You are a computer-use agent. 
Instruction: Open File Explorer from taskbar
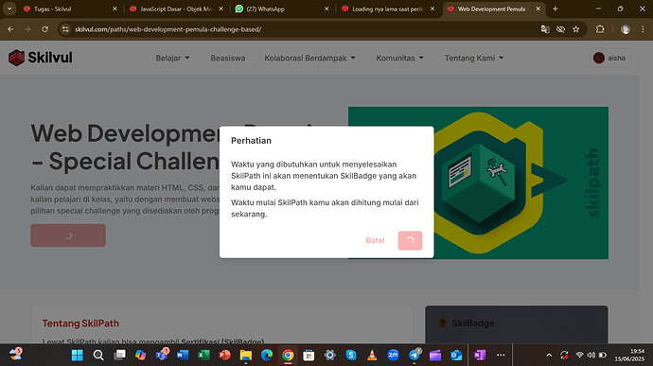[x=246, y=356]
